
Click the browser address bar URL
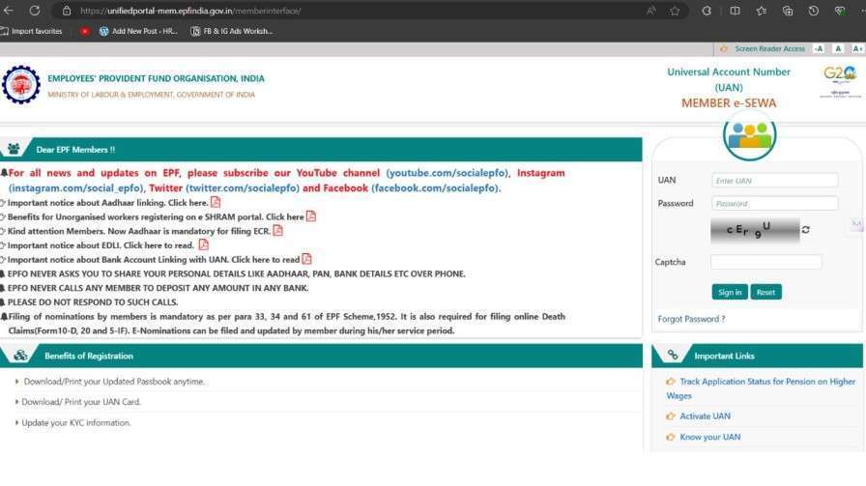click(190, 11)
